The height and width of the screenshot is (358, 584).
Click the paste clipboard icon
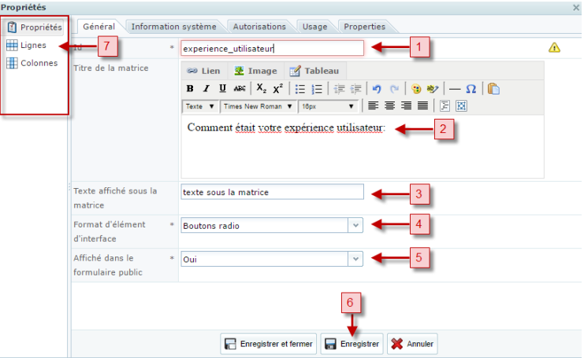click(493, 88)
